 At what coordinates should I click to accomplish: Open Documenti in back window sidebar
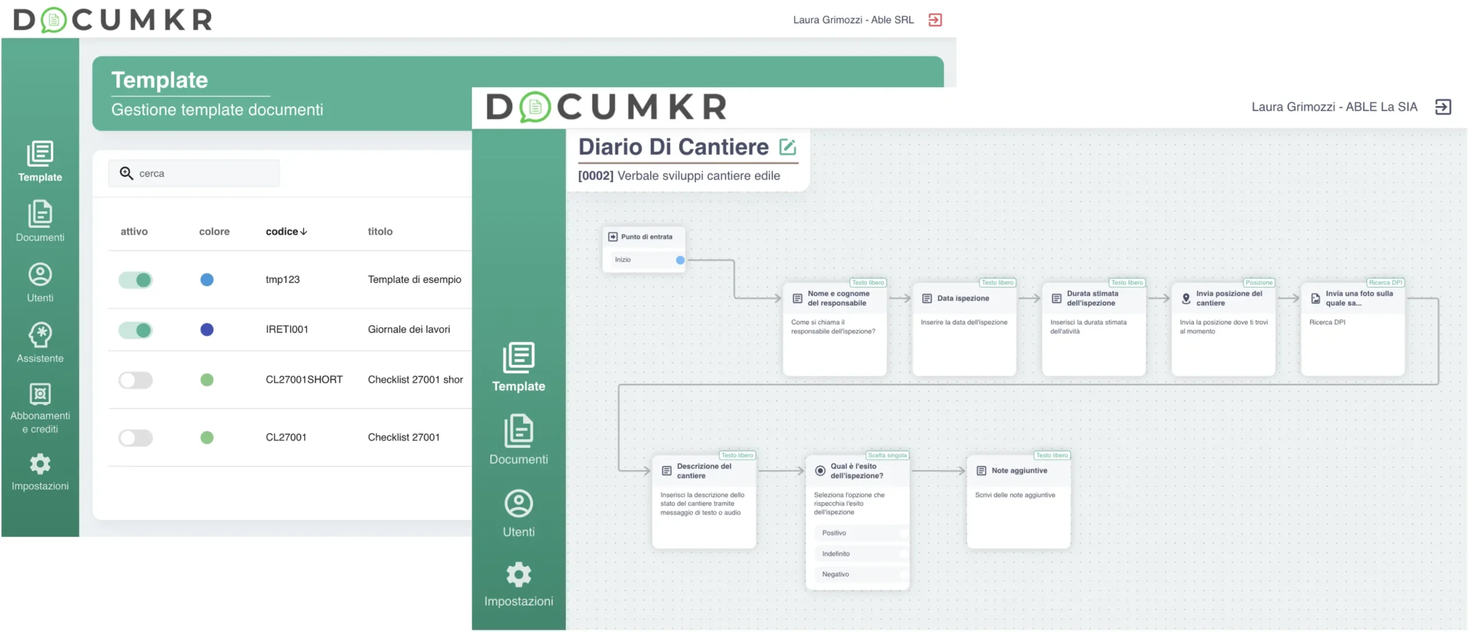[40, 221]
